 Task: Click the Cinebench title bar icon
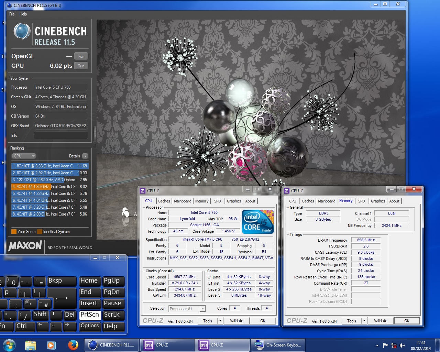pos(9,5)
